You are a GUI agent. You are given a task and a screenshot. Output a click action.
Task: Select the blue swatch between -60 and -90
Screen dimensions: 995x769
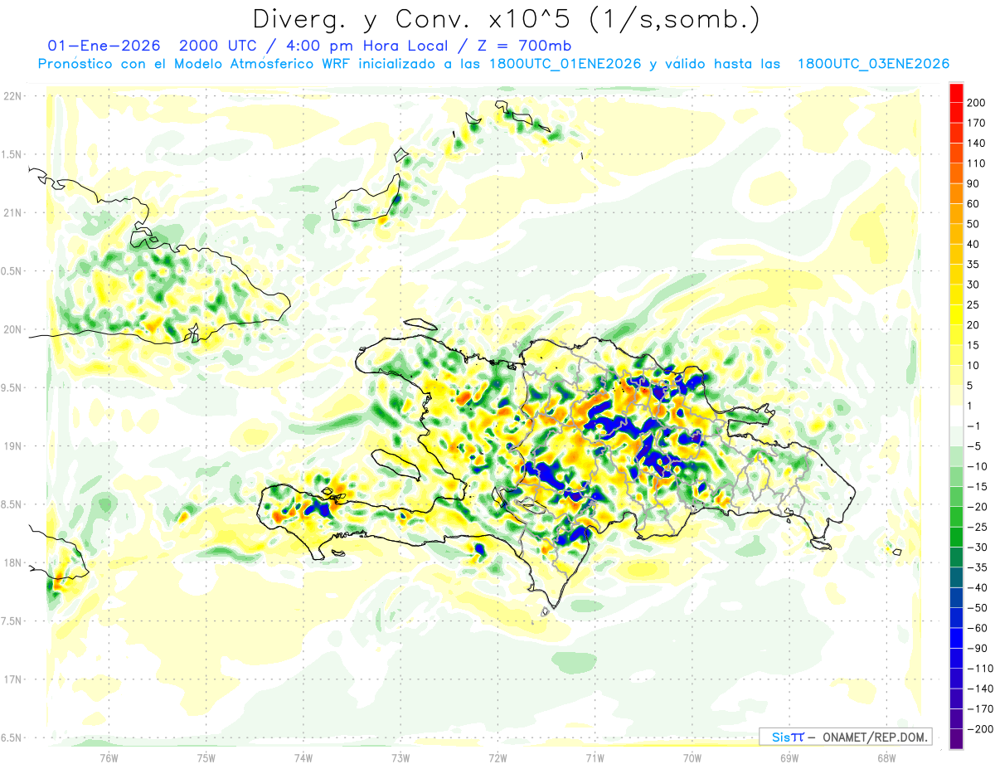click(956, 638)
